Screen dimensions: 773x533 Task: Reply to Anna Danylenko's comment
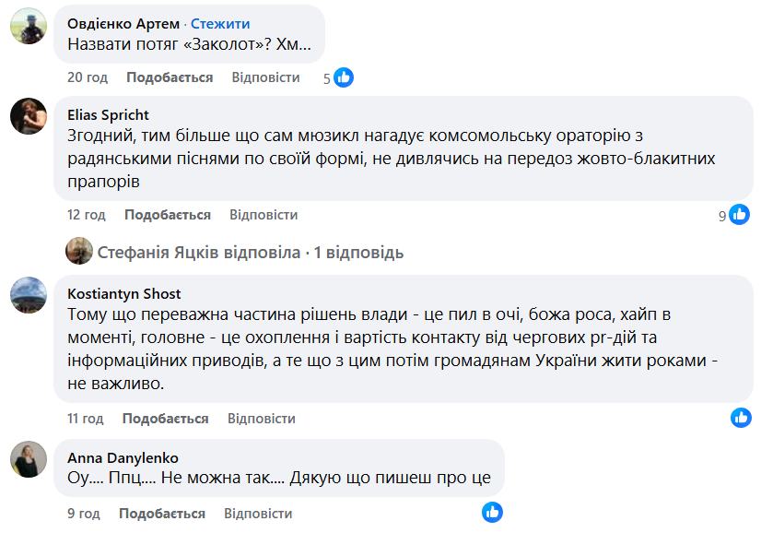pos(258,514)
